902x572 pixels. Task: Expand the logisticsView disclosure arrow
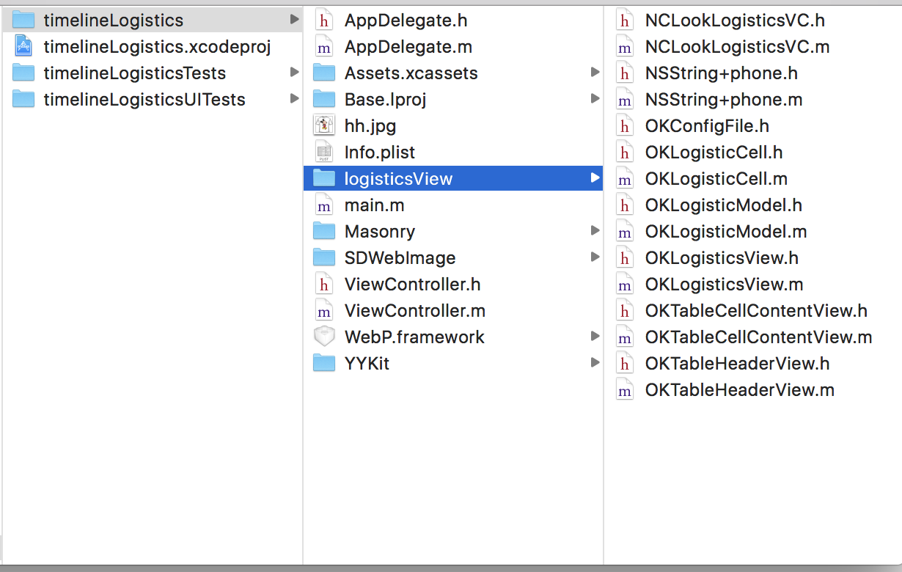(595, 178)
